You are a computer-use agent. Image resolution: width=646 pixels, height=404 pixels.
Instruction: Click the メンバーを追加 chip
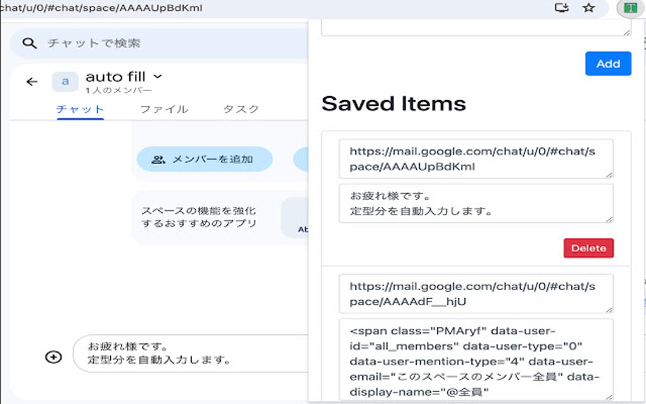coord(203,159)
